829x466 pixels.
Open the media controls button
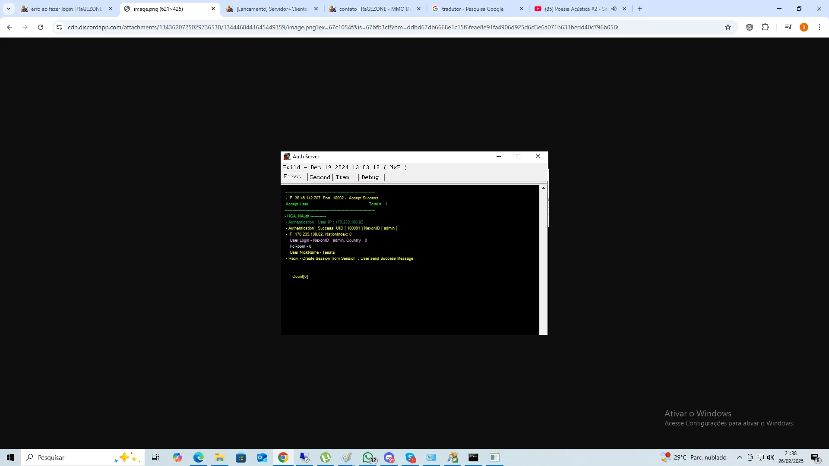click(x=788, y=27)
